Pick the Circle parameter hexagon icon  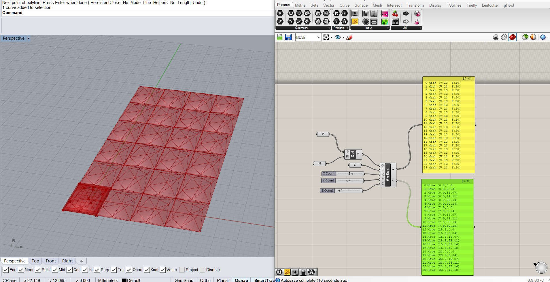pos(291,14)
